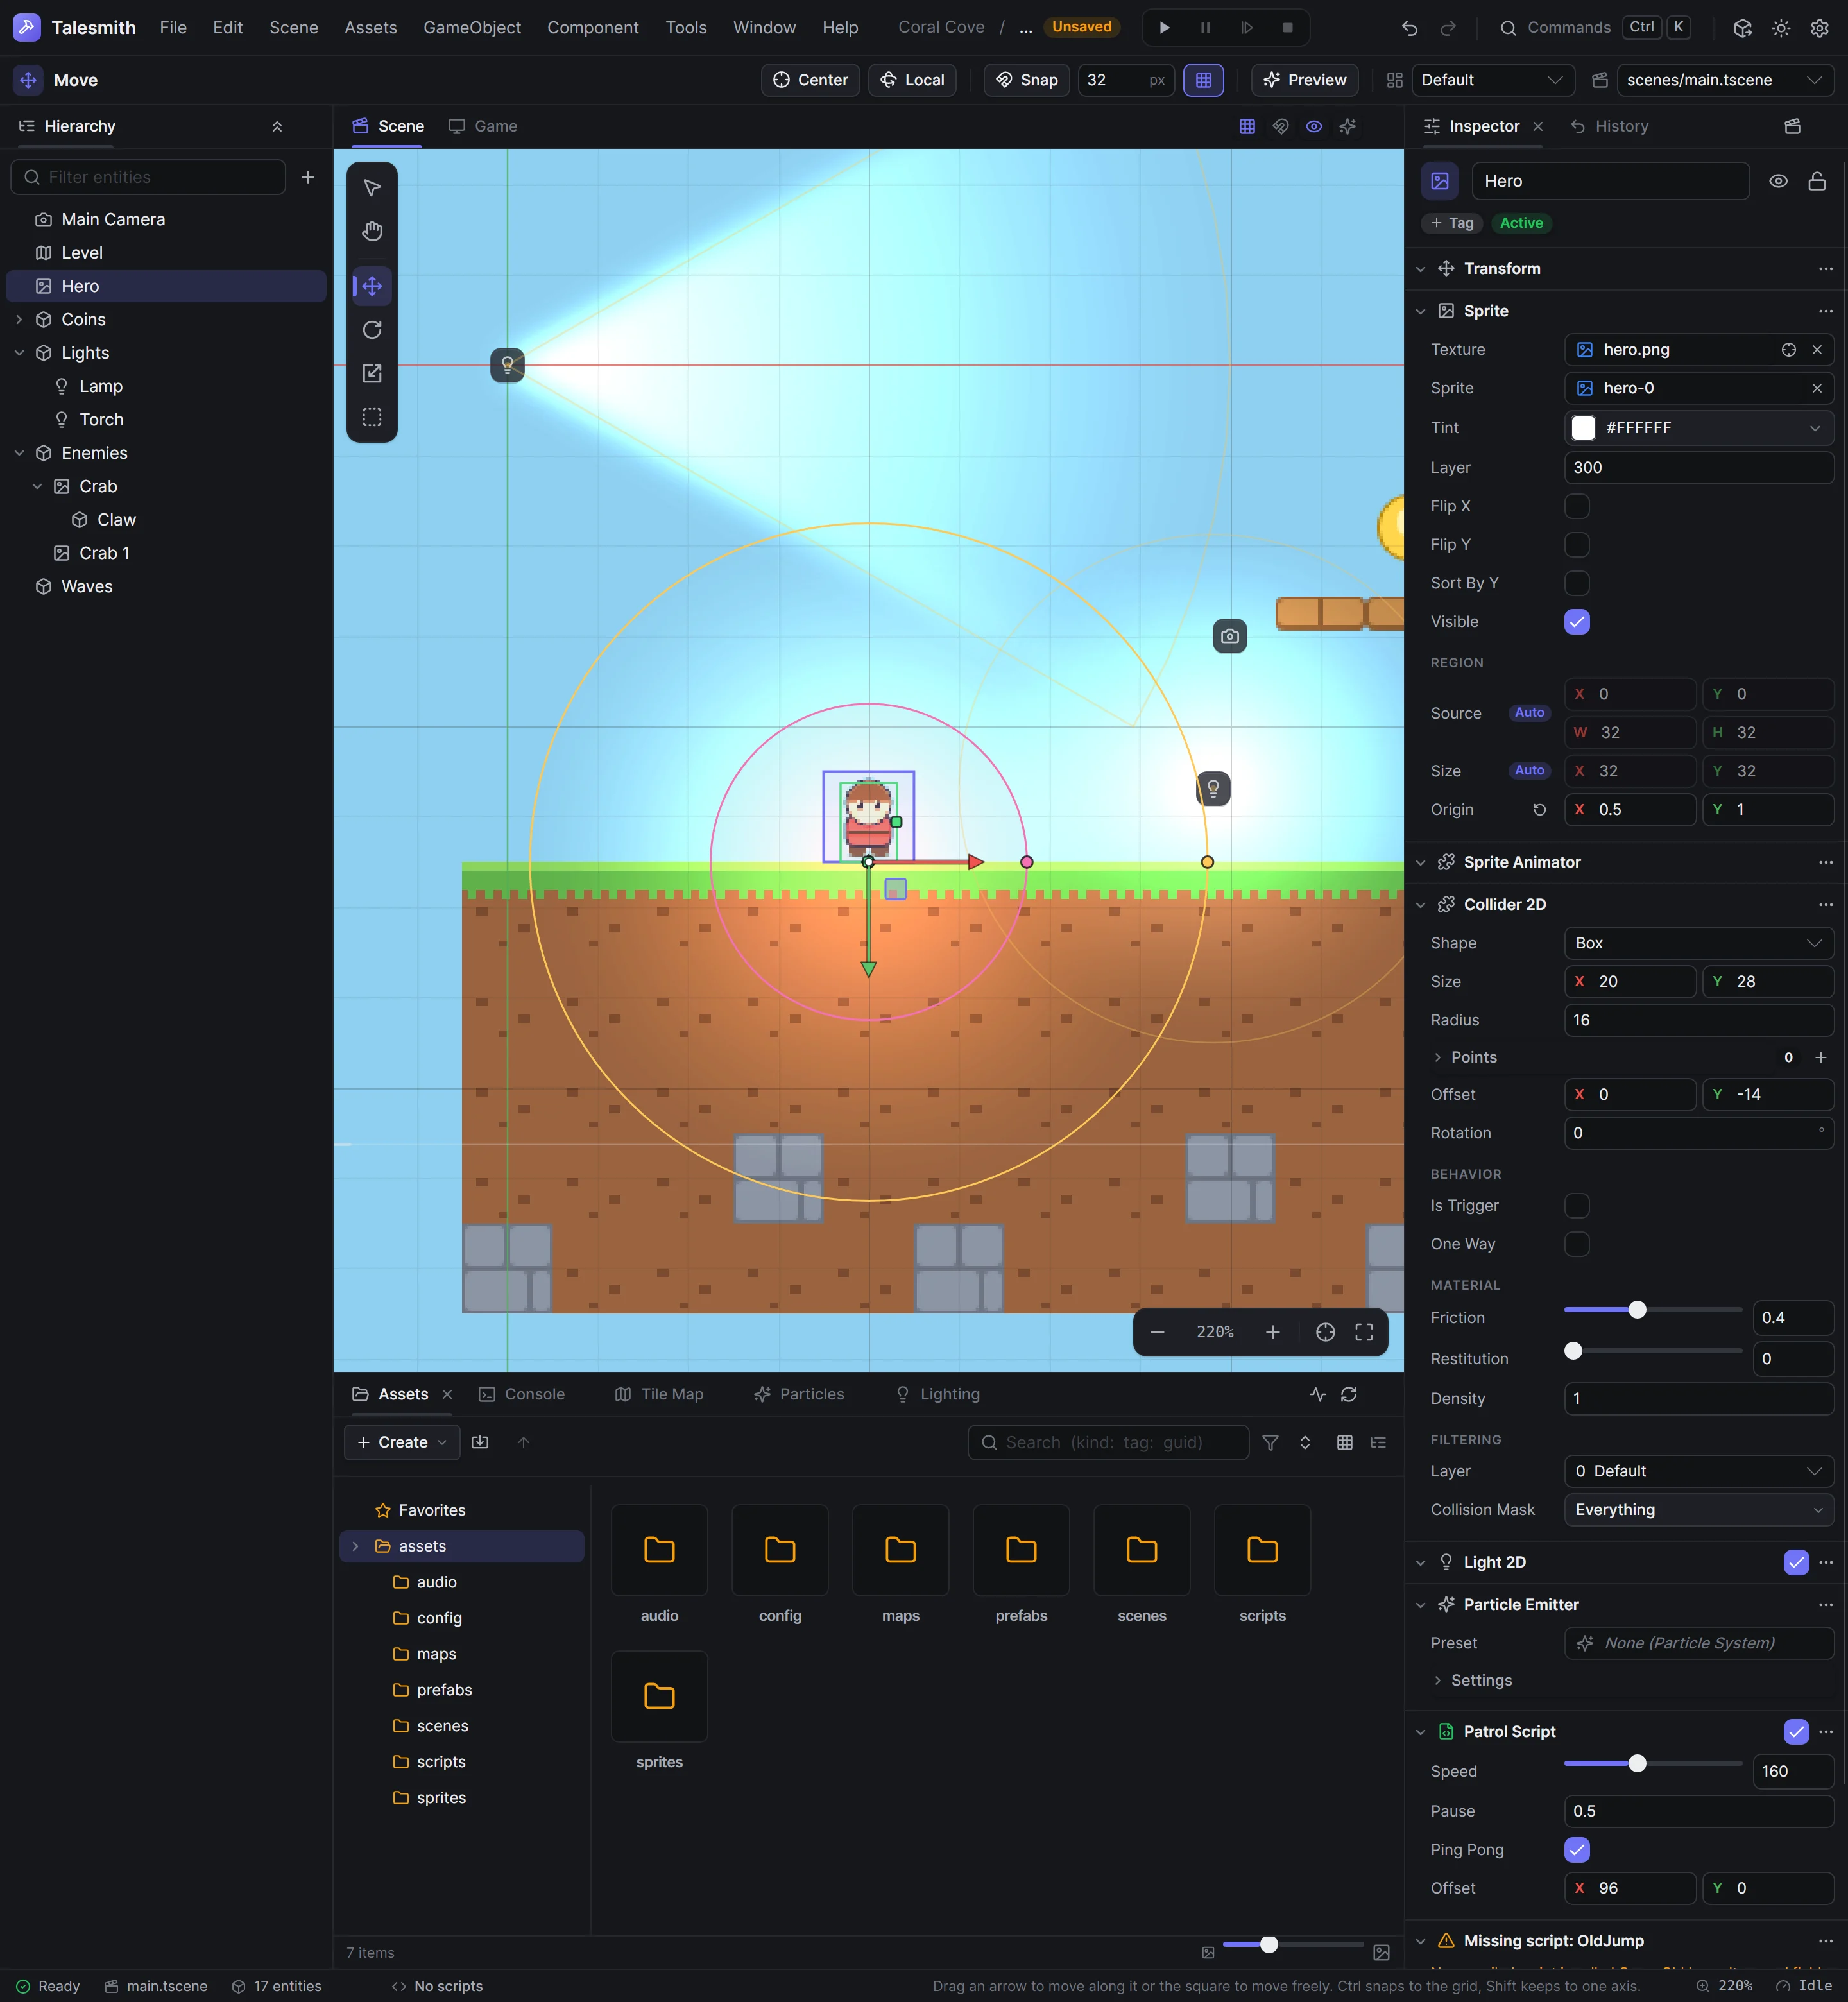Click the Preview button
Image resolution: width=1848 pixels, height=2002 pixels.
1304,80
